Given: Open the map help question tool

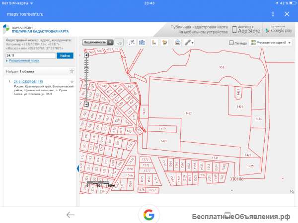Looking at the screenshot, I should pyautogui.click(x=142, y=43).
